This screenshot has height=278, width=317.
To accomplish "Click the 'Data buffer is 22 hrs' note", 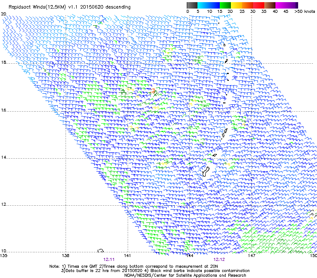I will coord(155,271).
